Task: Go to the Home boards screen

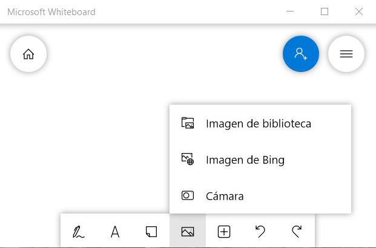Action: (x=28, y=54)
